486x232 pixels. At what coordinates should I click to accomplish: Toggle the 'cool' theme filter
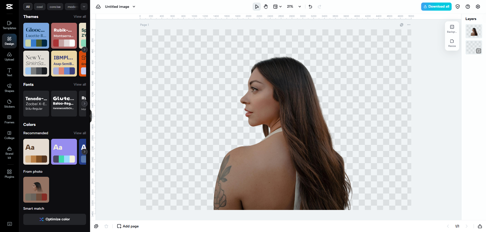pos(39,7)
